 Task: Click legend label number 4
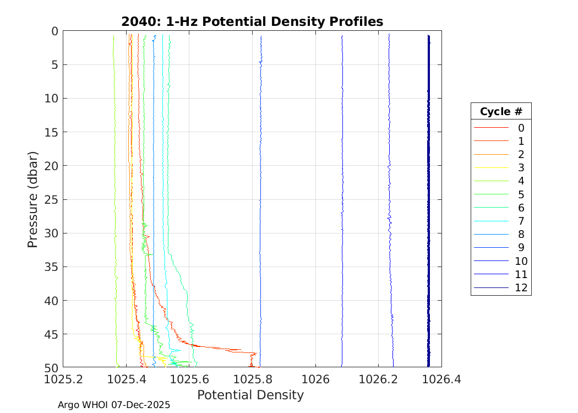click(x=521, y=181)
